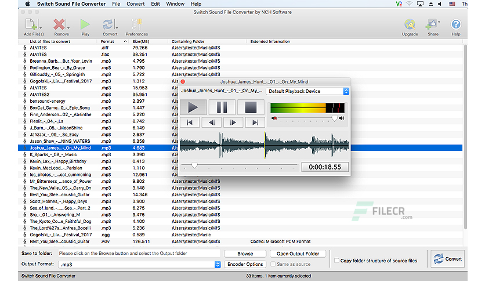Toggle the Same as source checkbox
This screenshot has height=281, width=485.
click(273, 264)
